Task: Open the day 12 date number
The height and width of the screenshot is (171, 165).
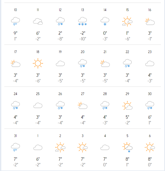Action: point(60,10)
